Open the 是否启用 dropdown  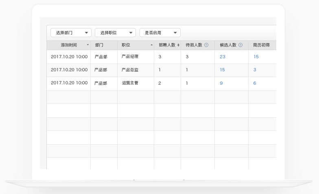tap(160, 33)
